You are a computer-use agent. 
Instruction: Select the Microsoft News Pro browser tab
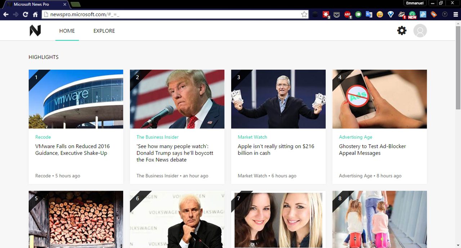35,4
